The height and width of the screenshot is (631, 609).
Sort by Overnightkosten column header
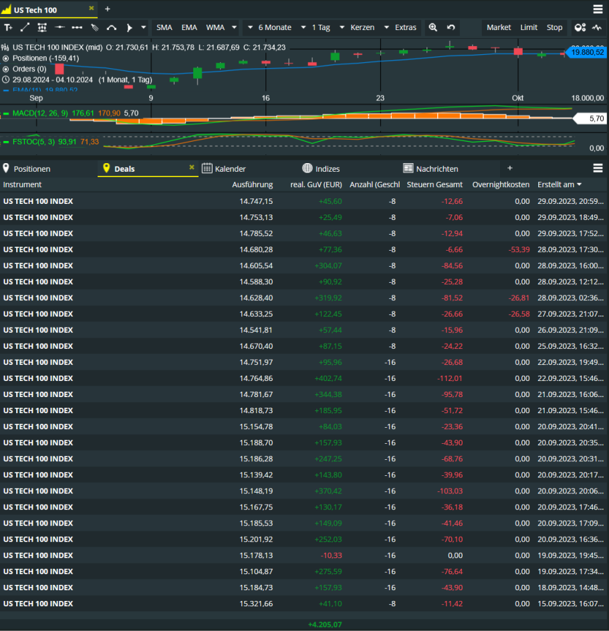pos(501,184)
